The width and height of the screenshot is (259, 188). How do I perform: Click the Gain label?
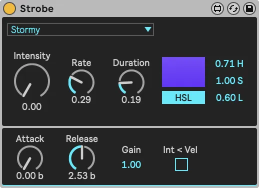click(131, 150)
